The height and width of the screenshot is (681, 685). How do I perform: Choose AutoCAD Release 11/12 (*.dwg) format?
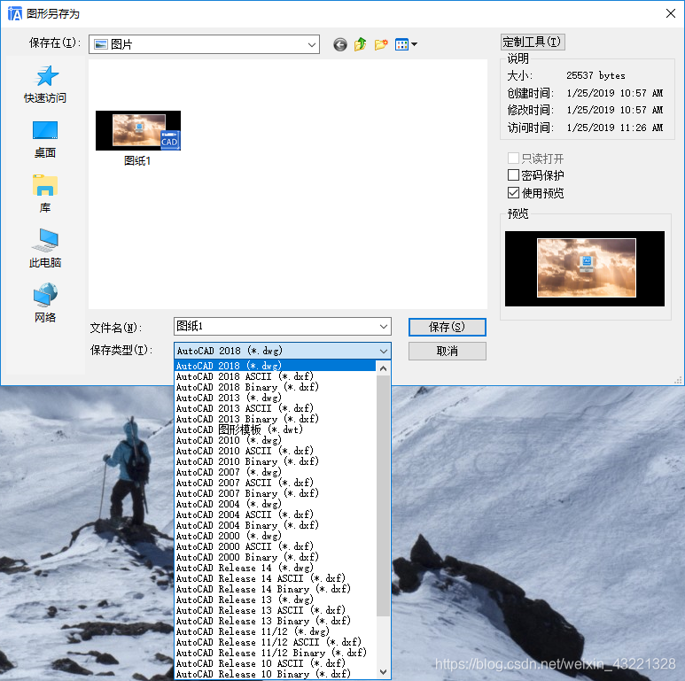click(x=276, y=631)
